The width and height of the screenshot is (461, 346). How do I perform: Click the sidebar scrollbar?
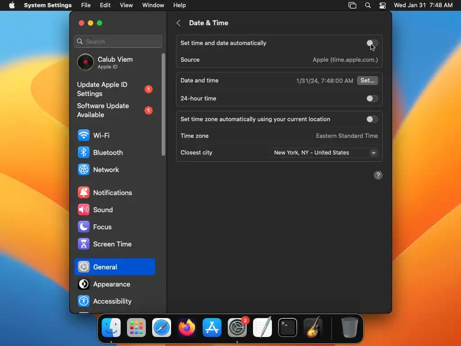[x=163, y=105]
